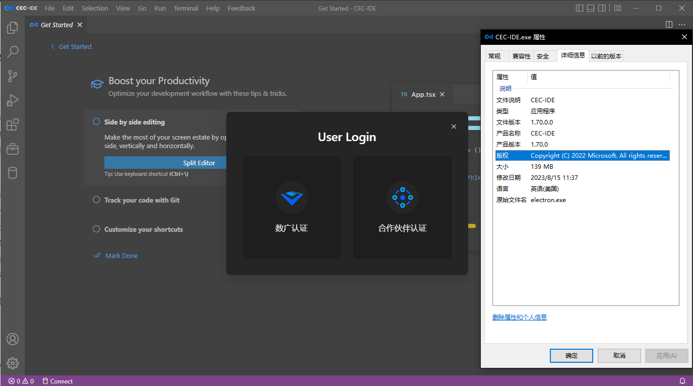
Task: Click 取消 in the properties dialog
Action: coord(619,355)
